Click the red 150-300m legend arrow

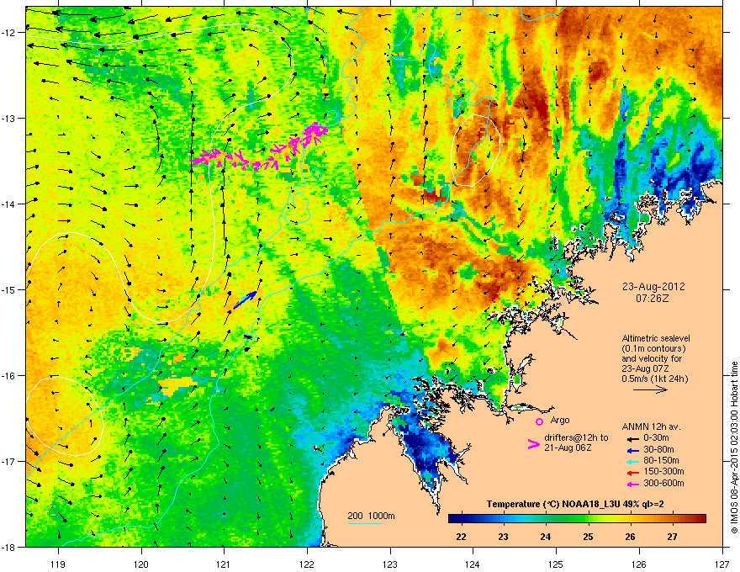(632, 473)
